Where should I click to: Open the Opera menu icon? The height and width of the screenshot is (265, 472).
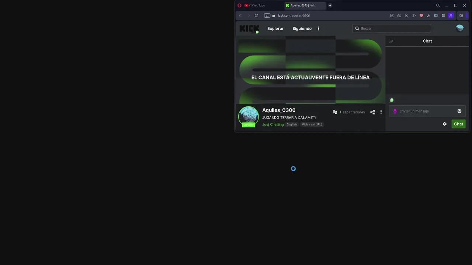(x=239, y=6)
